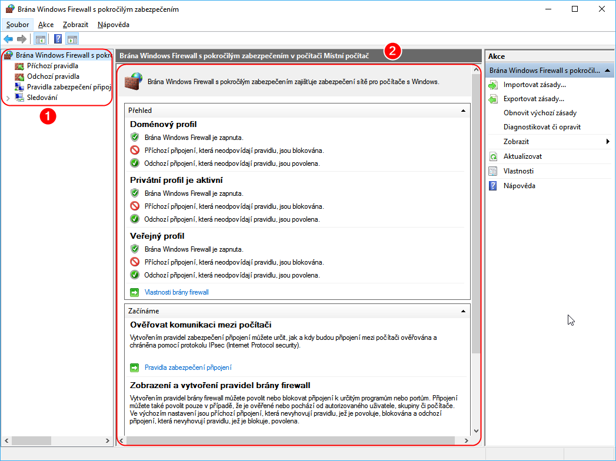This screenshot has width=616, height=461.
Task: Click the red blocked icon under Privátní profil
Action: tap(135, 206)
